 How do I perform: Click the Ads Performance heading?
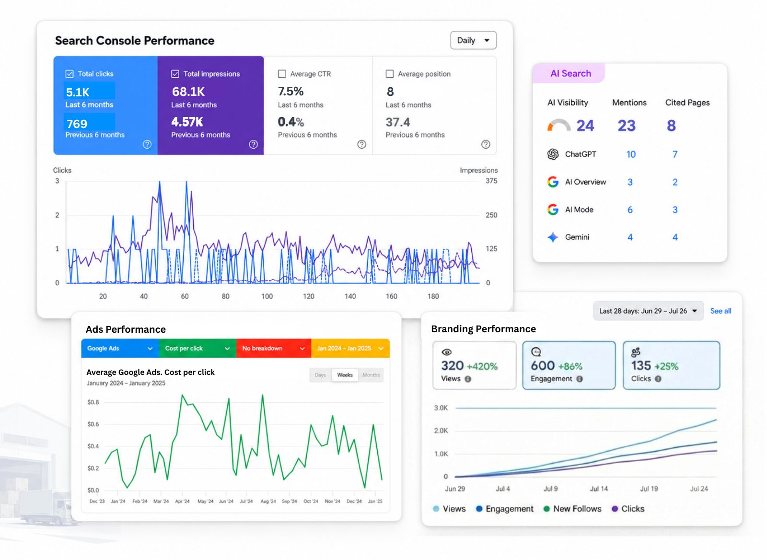(126, 329)
